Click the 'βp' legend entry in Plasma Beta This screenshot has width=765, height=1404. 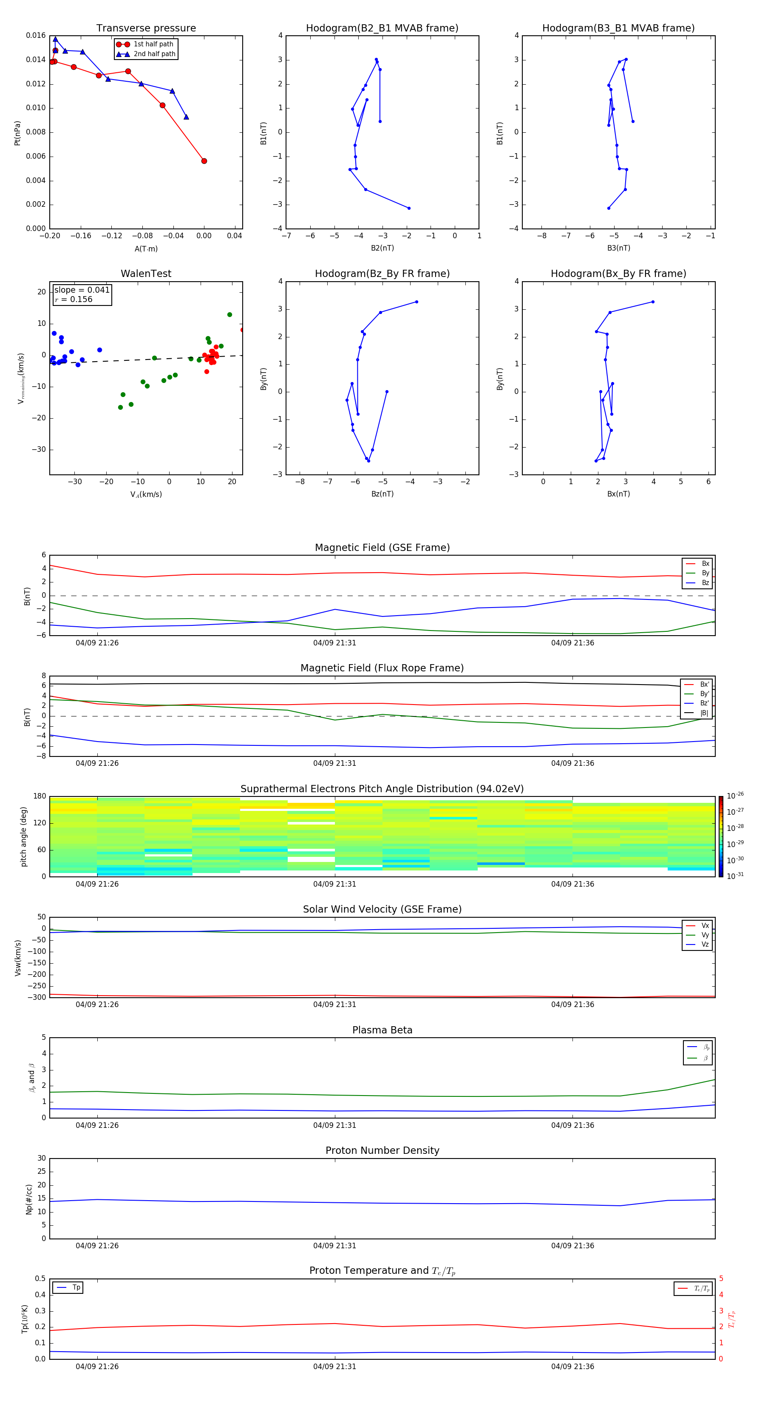tap(699, 1047)
